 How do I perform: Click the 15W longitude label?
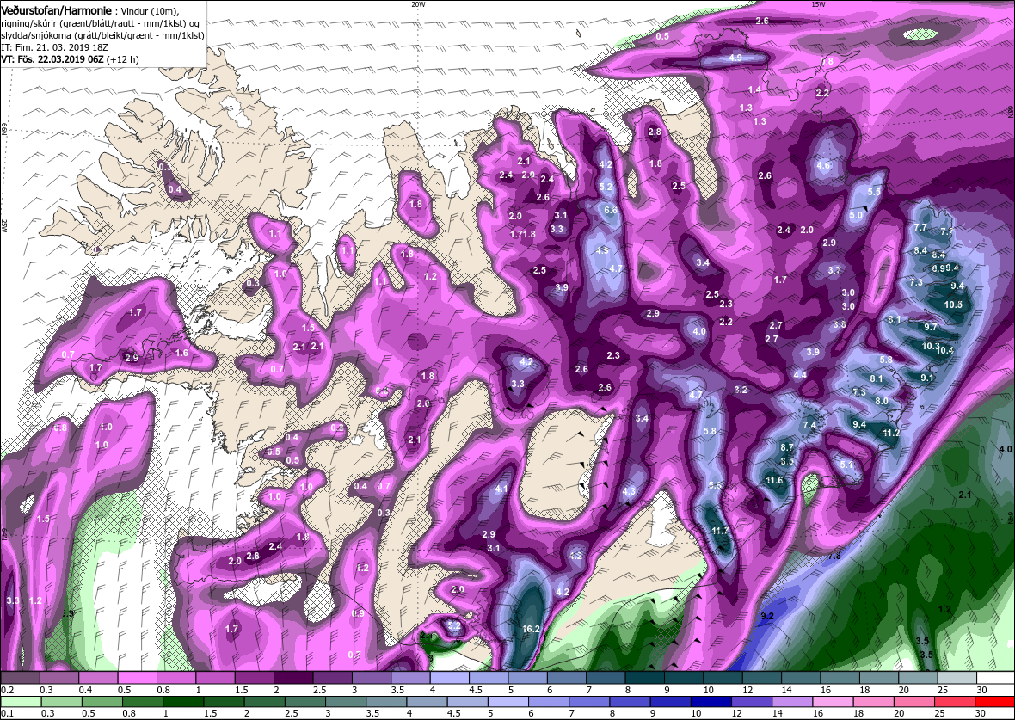click(x=817, y=4)
